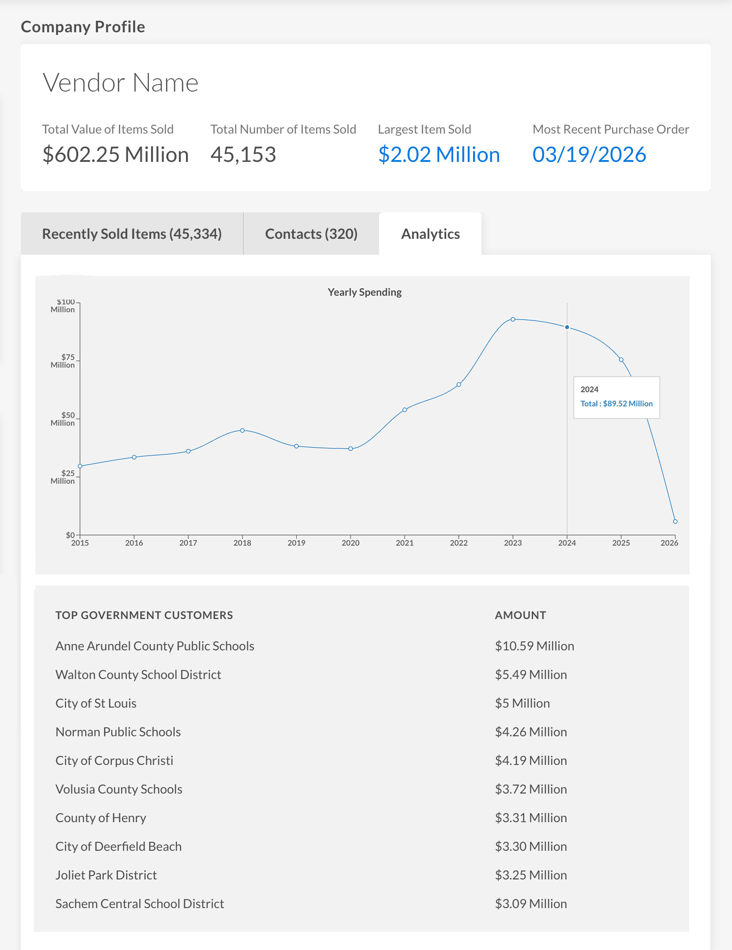Switch to the Contacts (320) tab
Image resolution: width=732 pixels, height=950 pixels.
click(311, 234)
